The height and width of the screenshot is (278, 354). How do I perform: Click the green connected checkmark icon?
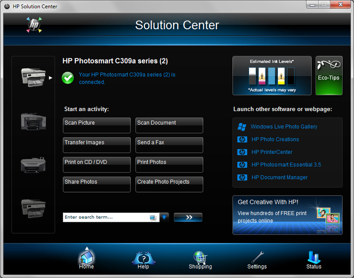68,78
